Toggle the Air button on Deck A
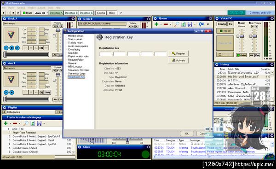Screen dimensions: 276x169 tap(55, 55)
